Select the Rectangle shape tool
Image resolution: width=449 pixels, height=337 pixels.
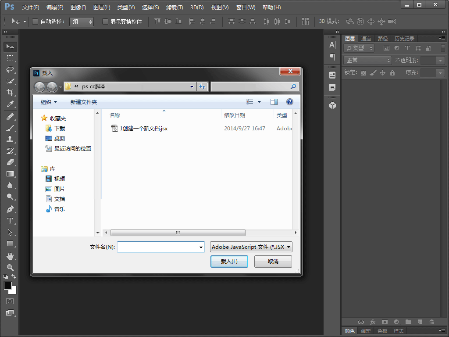tap(10, 244)
